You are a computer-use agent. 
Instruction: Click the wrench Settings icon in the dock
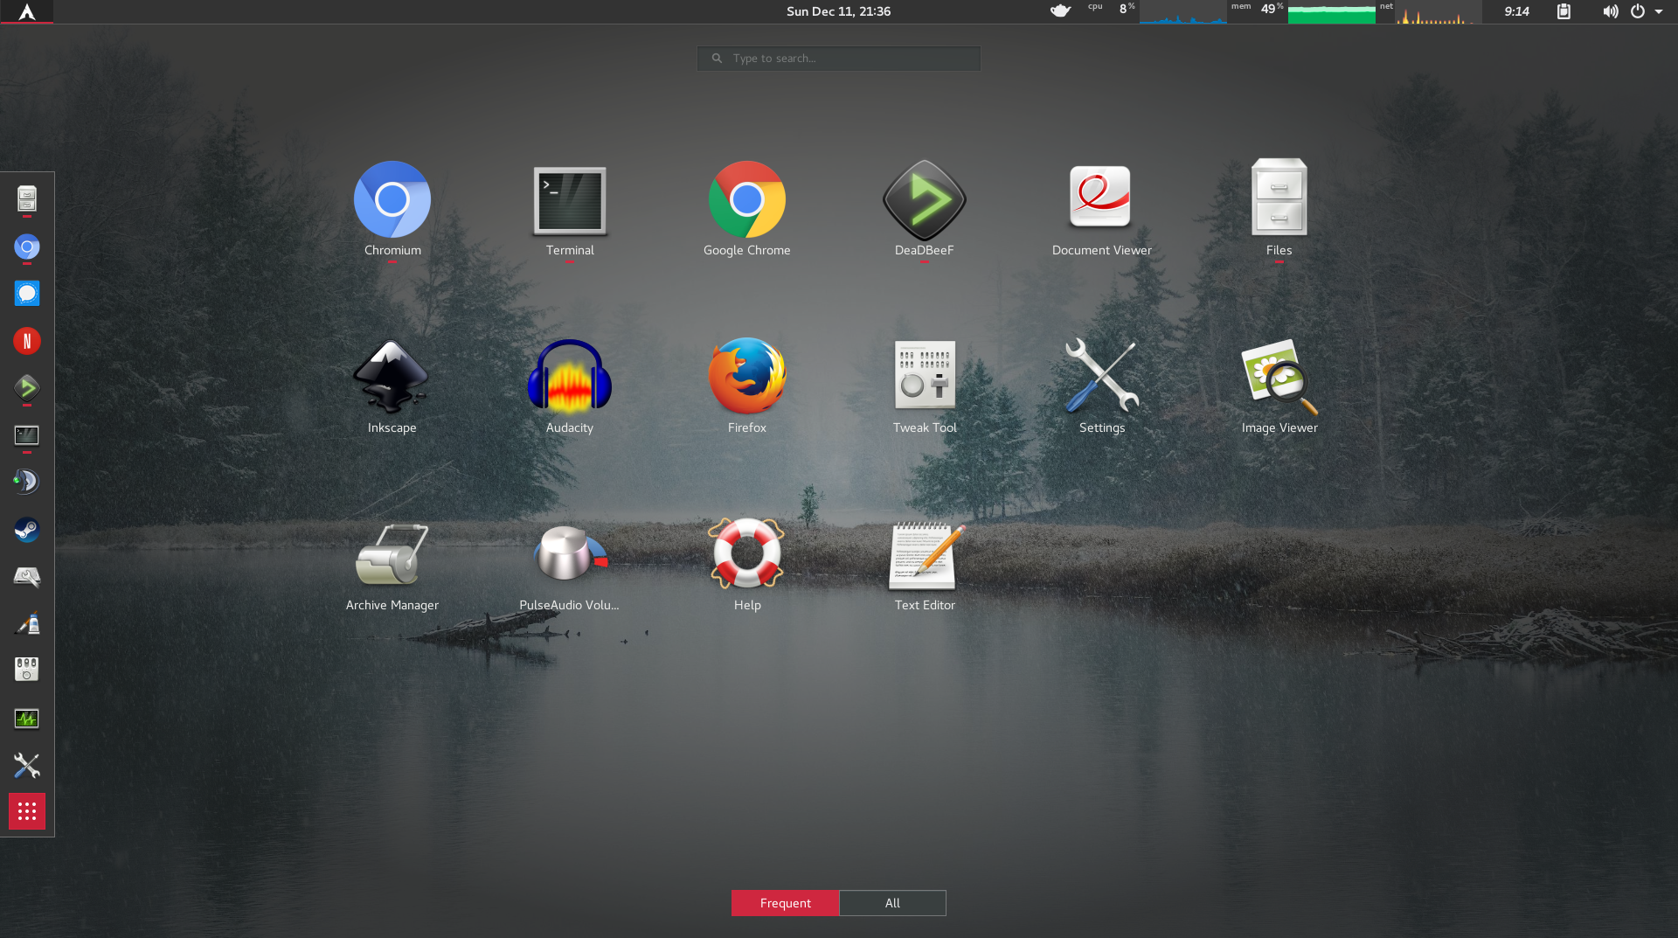(x=27, y=766)
